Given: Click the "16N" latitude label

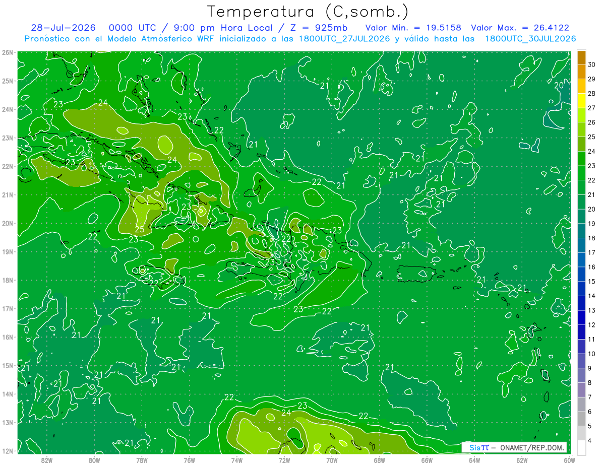Looking at the screenshot, I should (7, 337).
